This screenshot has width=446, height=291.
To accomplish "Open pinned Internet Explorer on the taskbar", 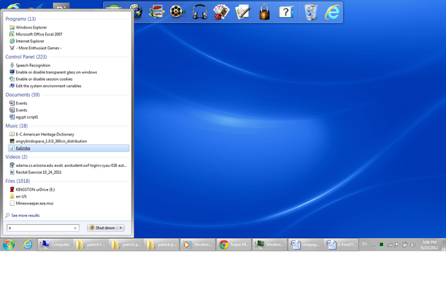I will (28, 244).
